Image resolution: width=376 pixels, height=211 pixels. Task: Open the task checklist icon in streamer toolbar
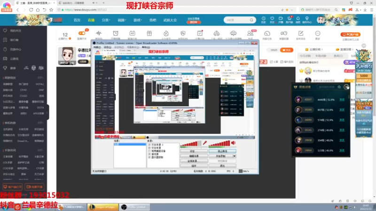pos(200,33)
